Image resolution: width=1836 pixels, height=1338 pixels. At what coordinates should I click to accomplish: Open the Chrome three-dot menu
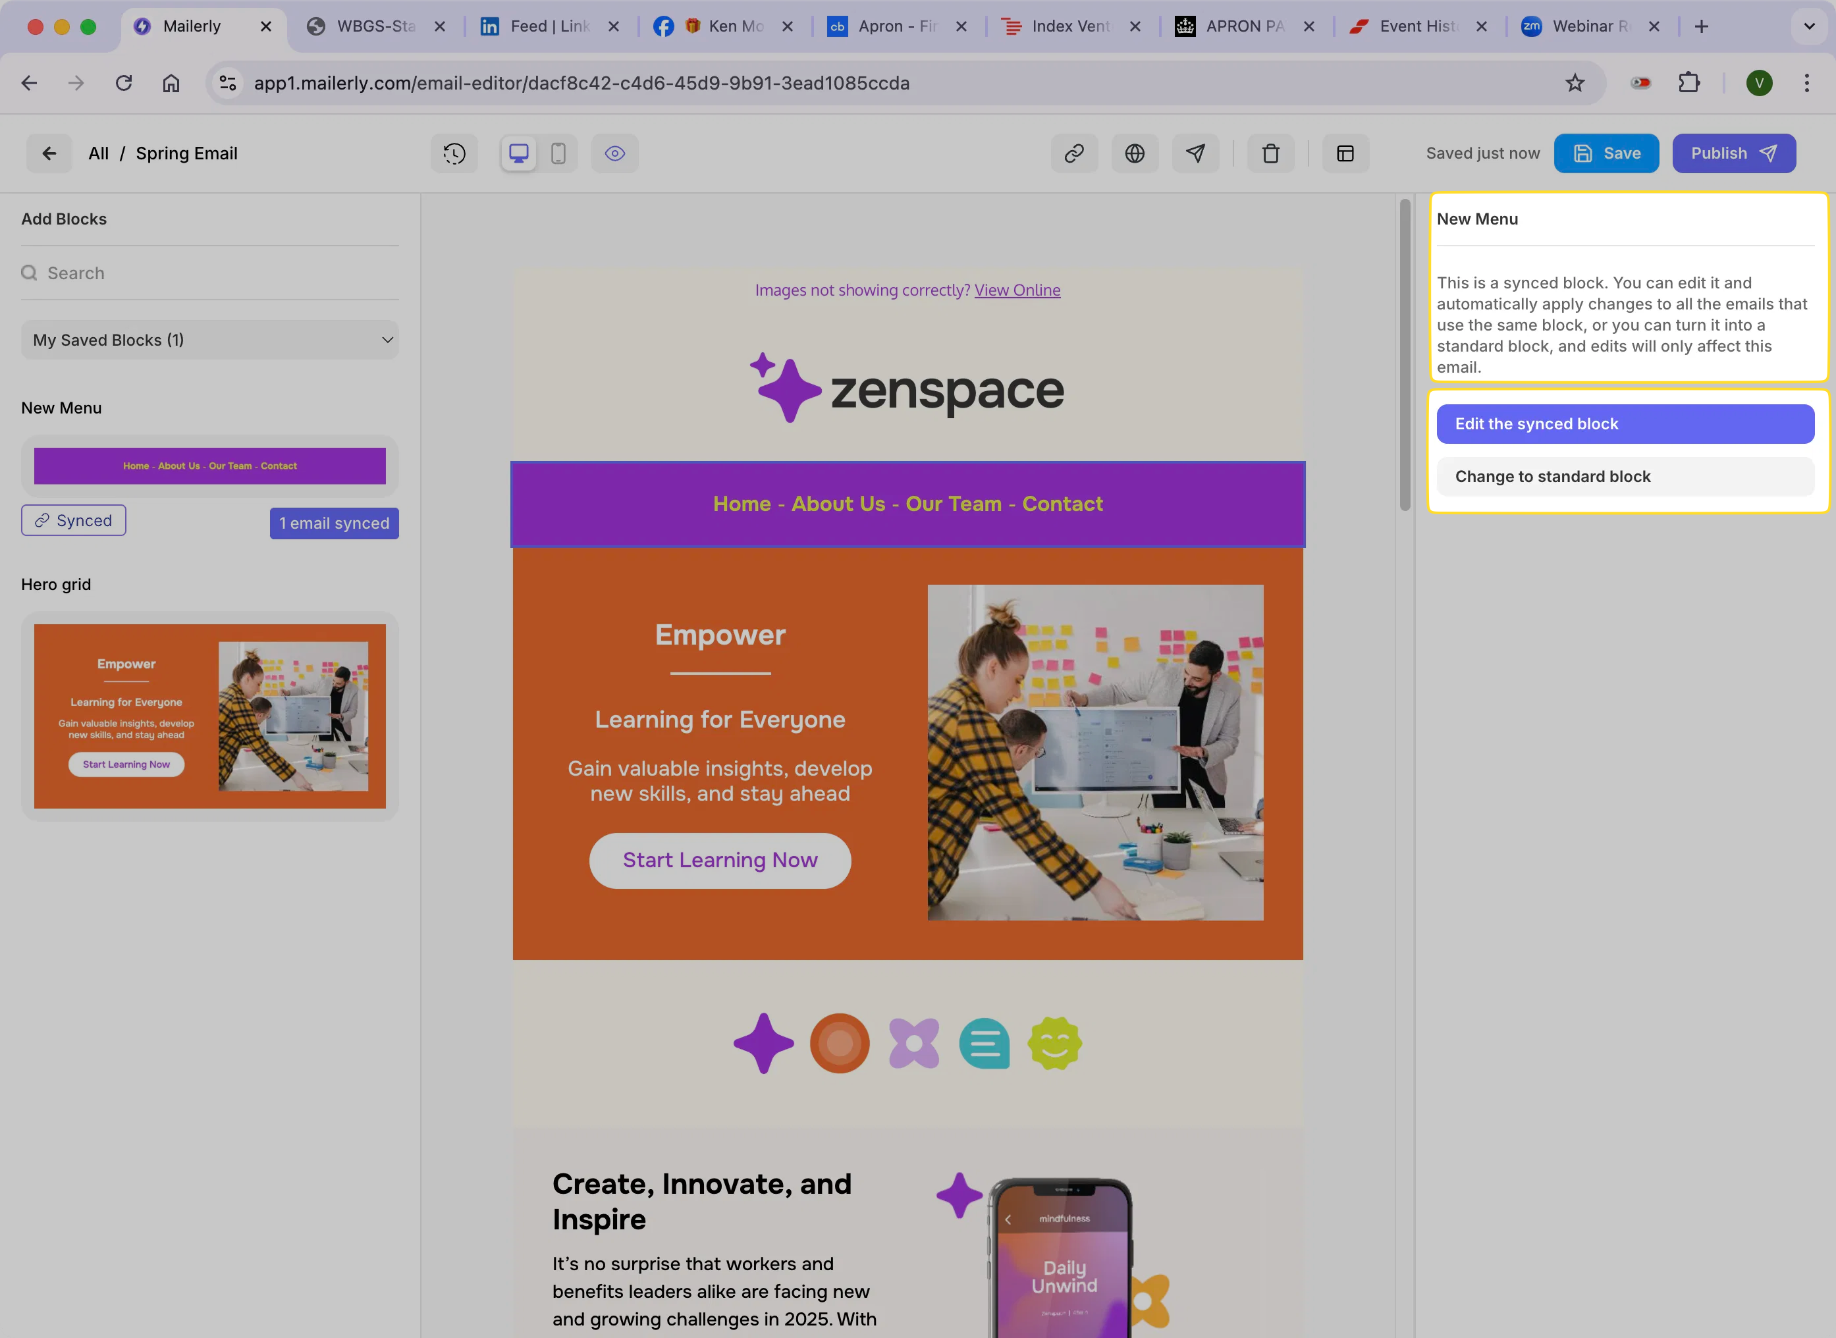click(x=1806, y=82)
